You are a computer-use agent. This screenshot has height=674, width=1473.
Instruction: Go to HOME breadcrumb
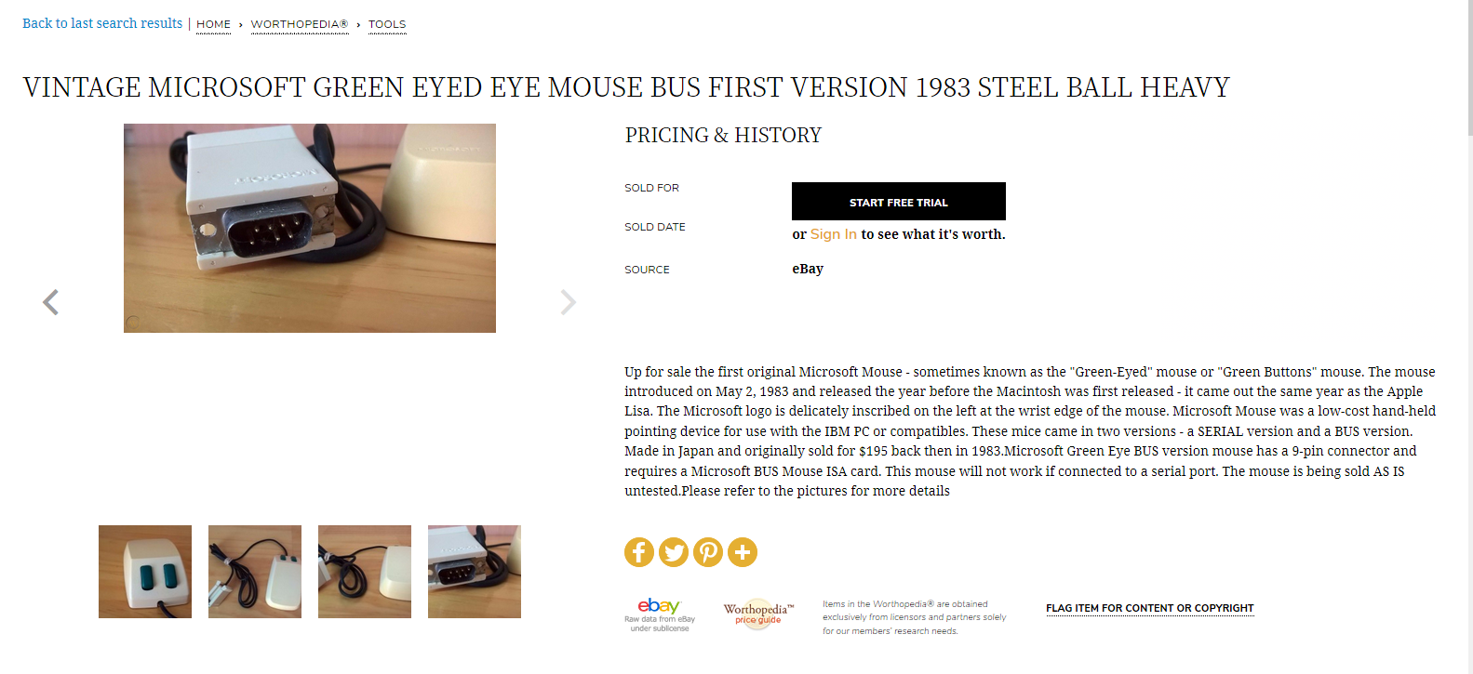(x=213, y=24)
